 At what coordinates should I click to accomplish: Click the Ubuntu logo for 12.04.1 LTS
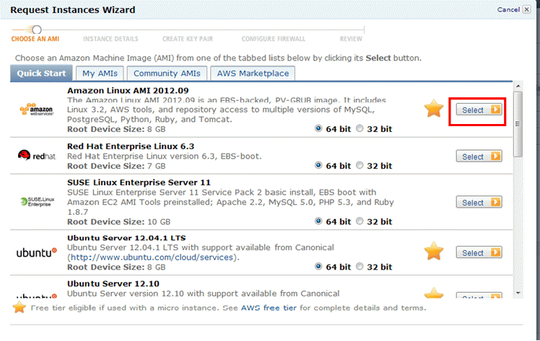(37, 252)
